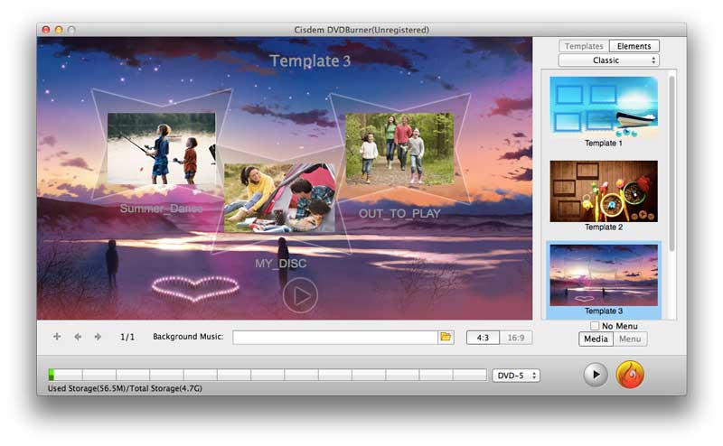Select the 'Template 3' title text
This screenshot has height=446, width=723.
pyautogui.click(x=310, y=60)
